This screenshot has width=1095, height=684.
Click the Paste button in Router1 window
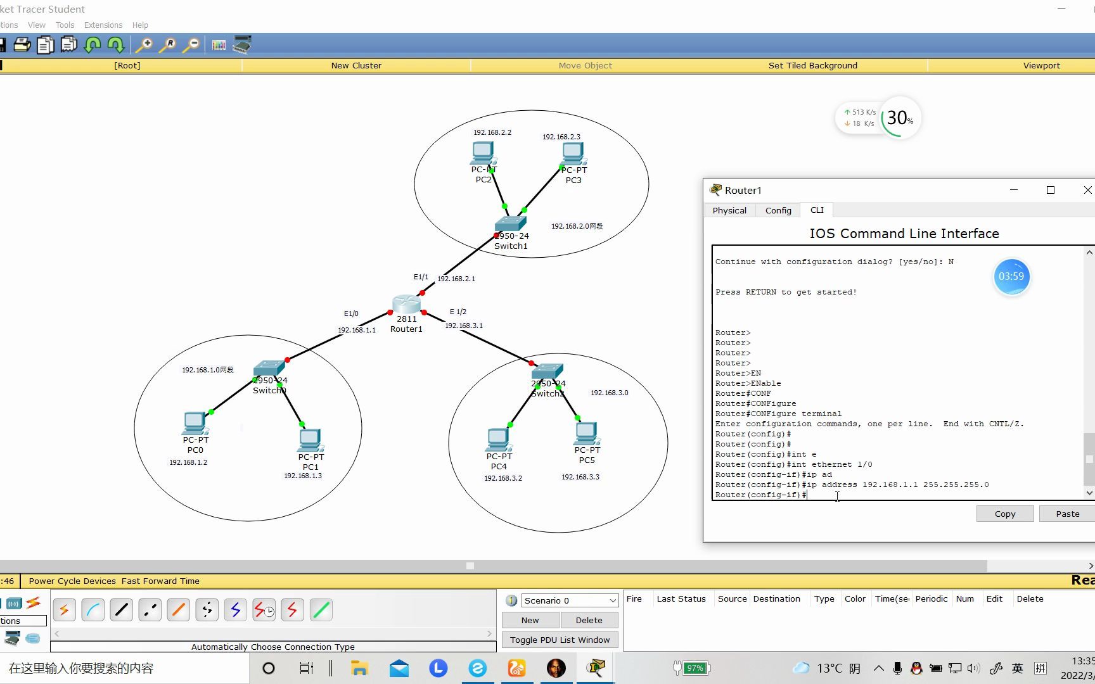point(1068,514)
